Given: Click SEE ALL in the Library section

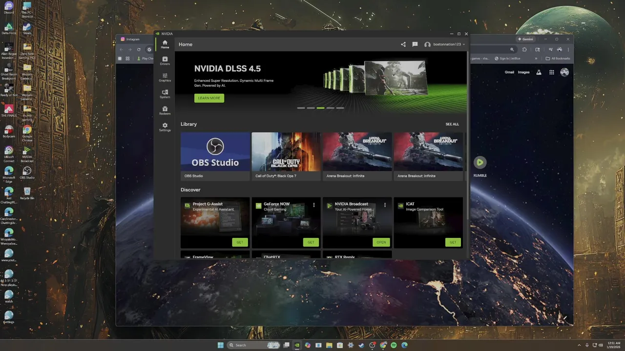Looking at the screenshot, I should 452,124.
